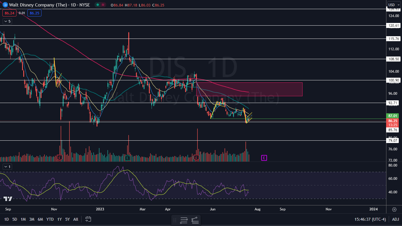Click the green market open status dot
The height and width of the screenshot is (226, 402).
pos(97,5)
